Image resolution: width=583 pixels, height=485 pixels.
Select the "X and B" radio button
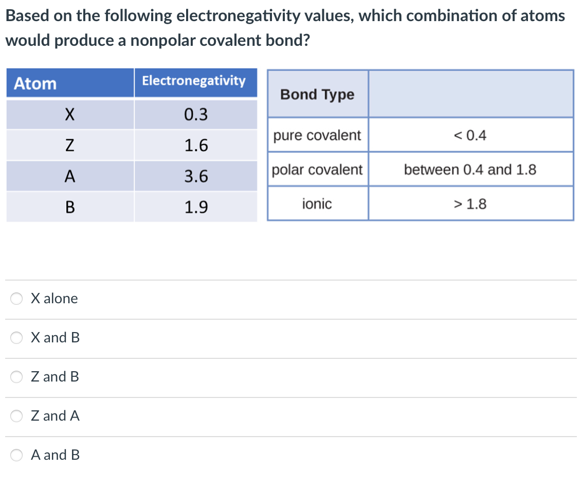point(16,338)
